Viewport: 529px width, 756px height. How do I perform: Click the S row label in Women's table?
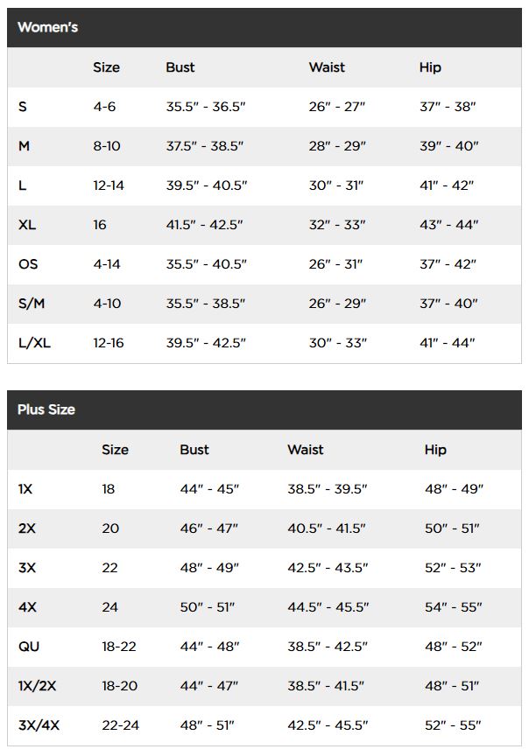point(23,107)
